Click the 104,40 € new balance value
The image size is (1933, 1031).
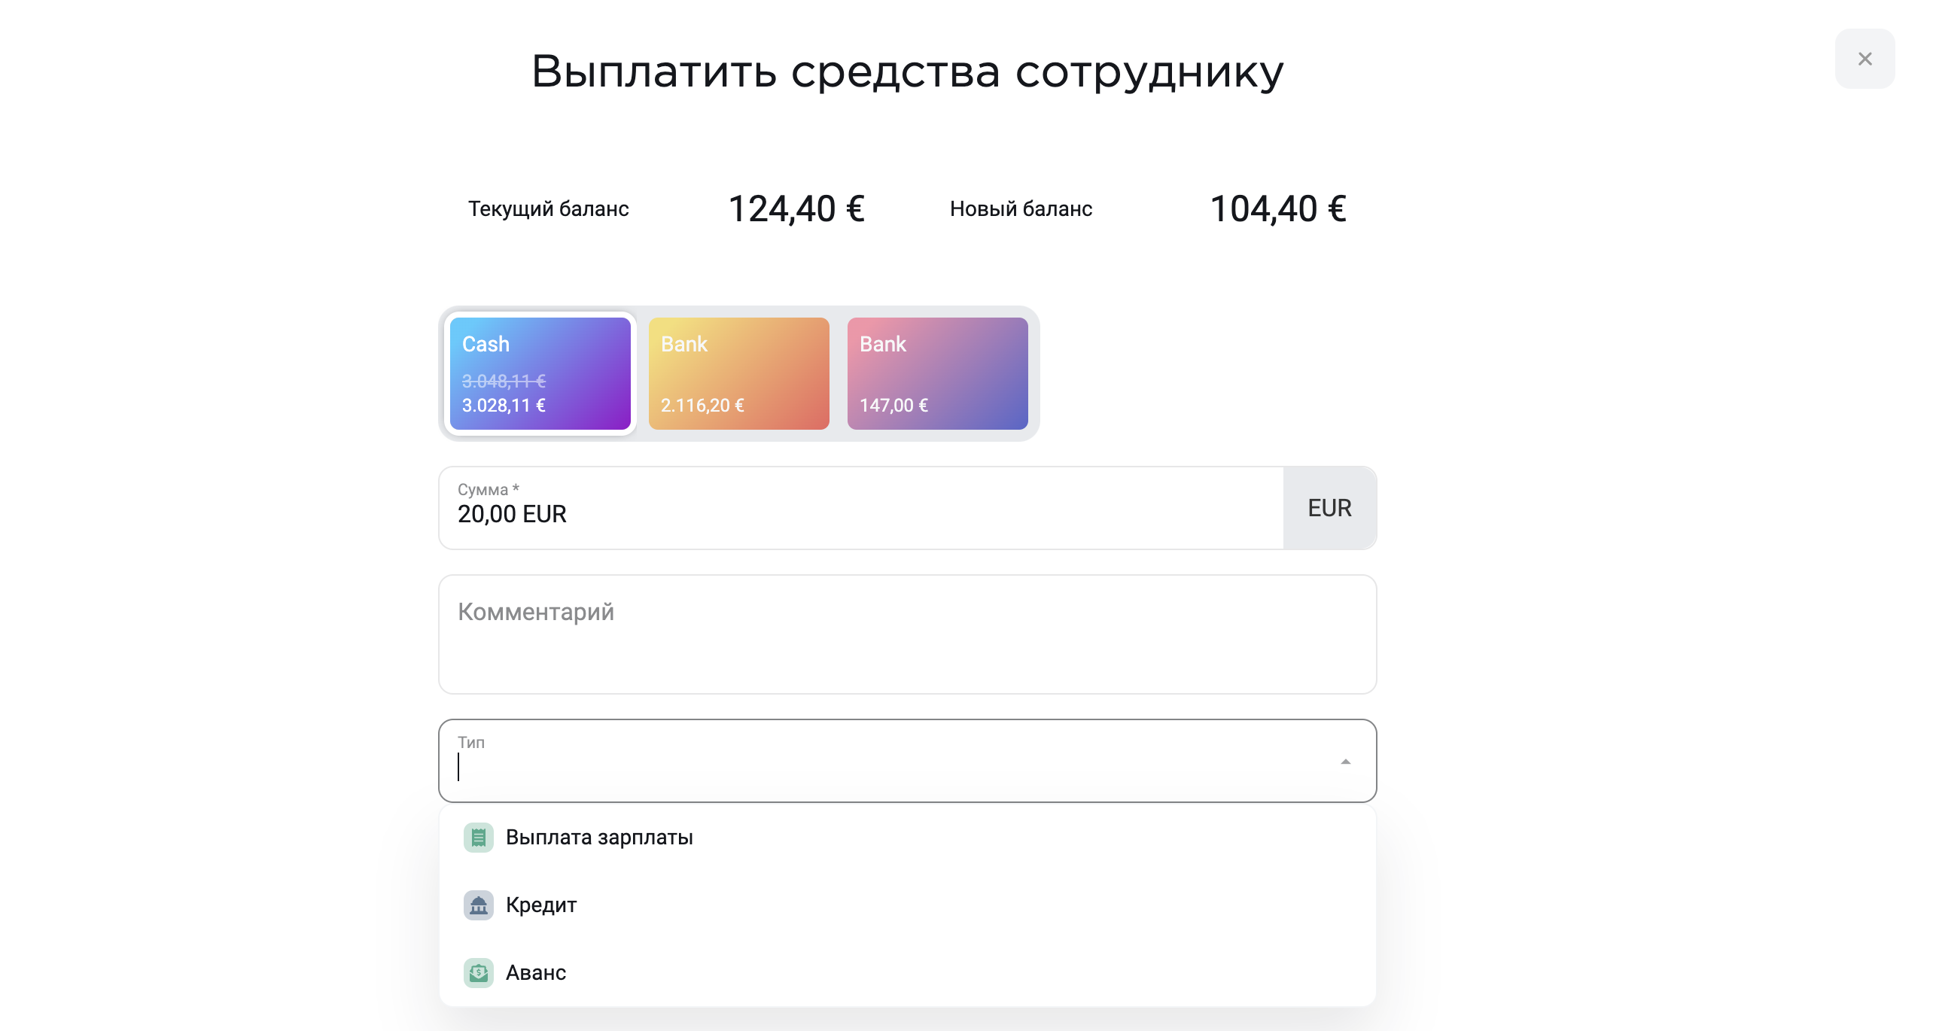click(x=1278, y=208)
